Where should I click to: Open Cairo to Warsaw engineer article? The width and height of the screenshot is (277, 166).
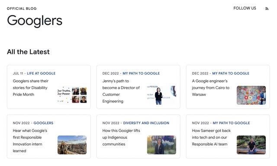coord(211,88)
